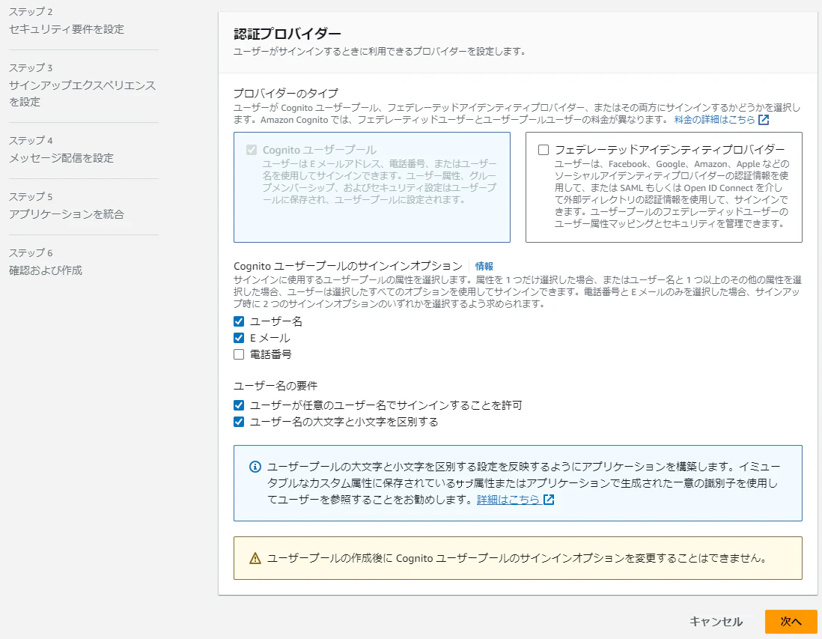The height and width of the screenshot is (639, 822).
Task: Click the external link icon beside 詳細はこちら
Action: tap(549, 500)
